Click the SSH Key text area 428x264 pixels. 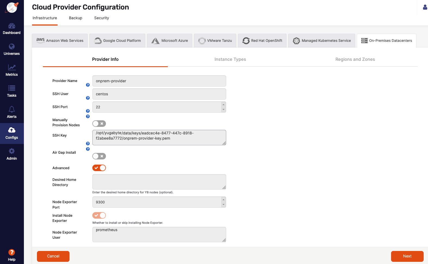159,137
